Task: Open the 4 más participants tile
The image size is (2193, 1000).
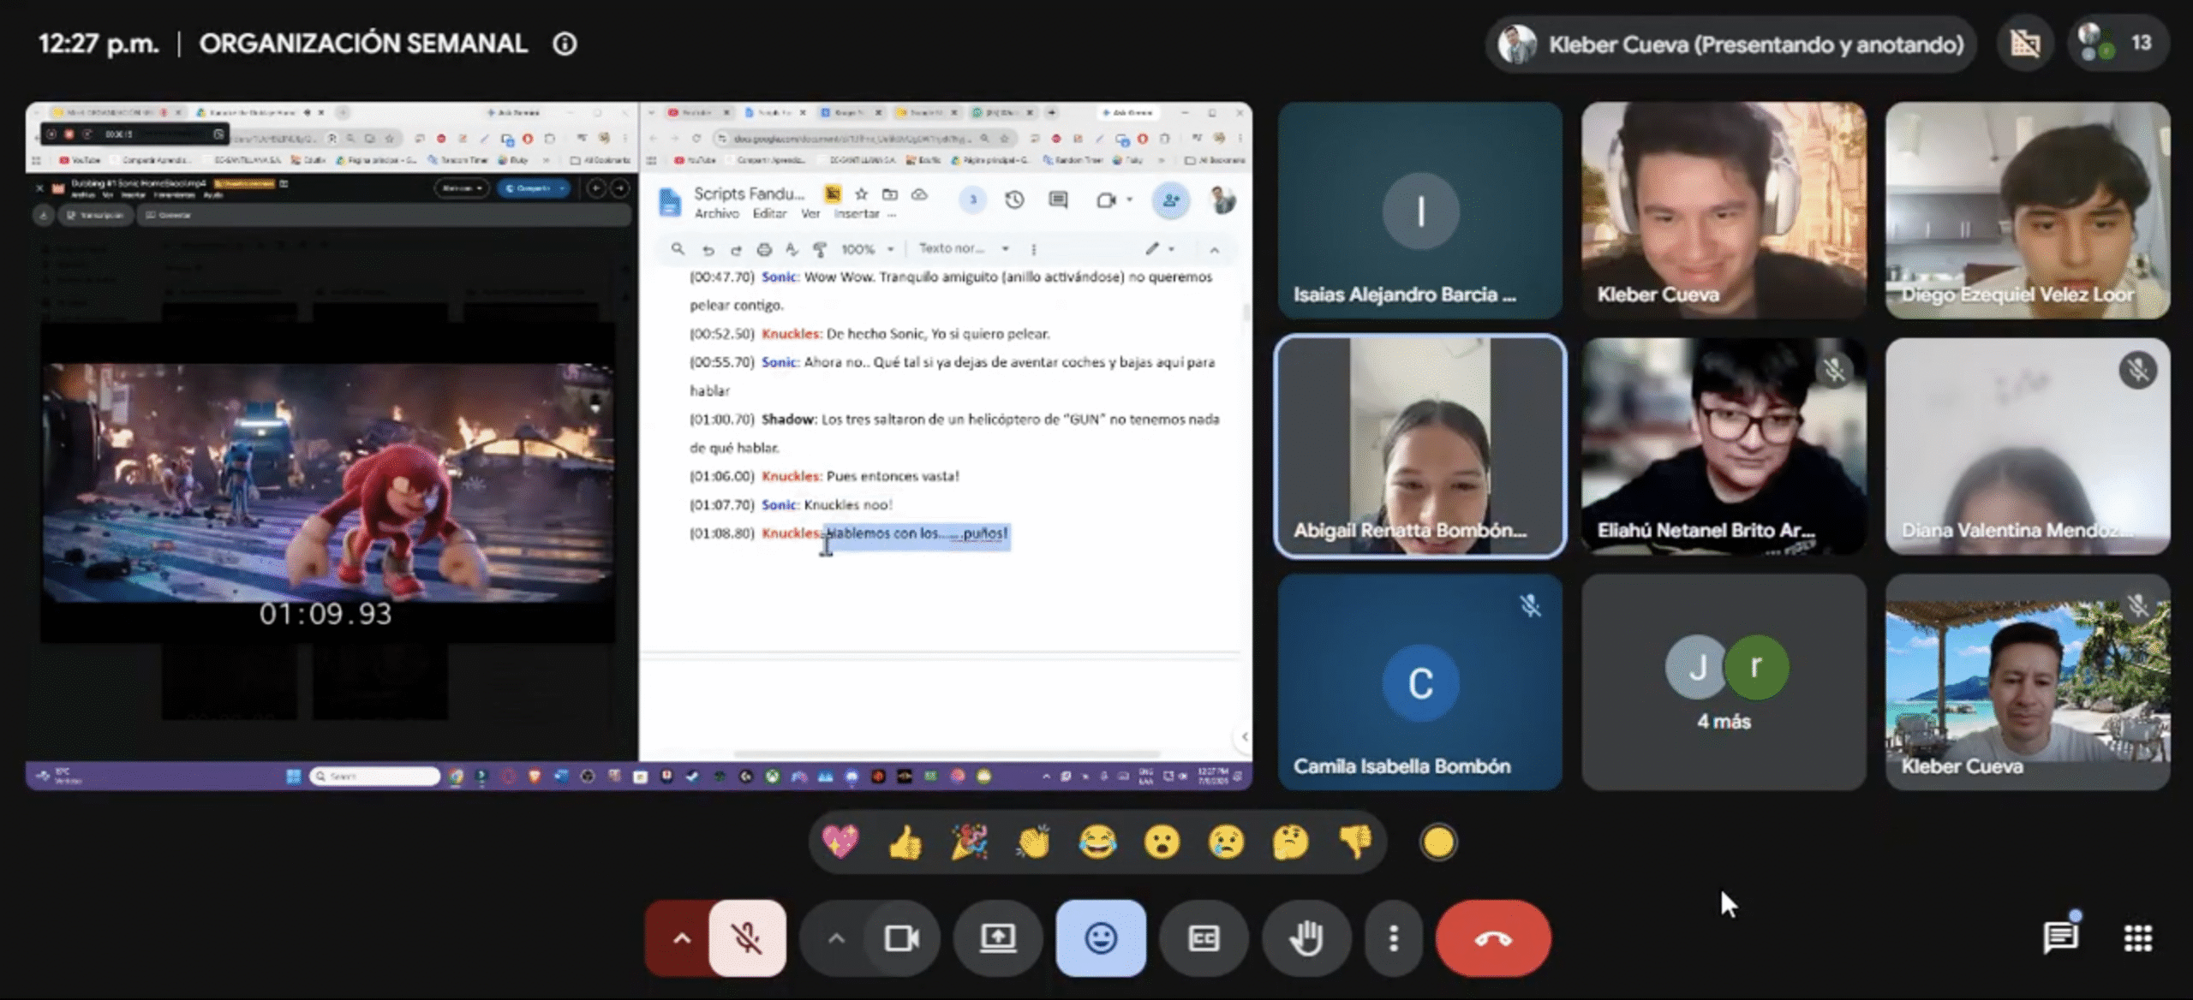Action: (1724, 682)
